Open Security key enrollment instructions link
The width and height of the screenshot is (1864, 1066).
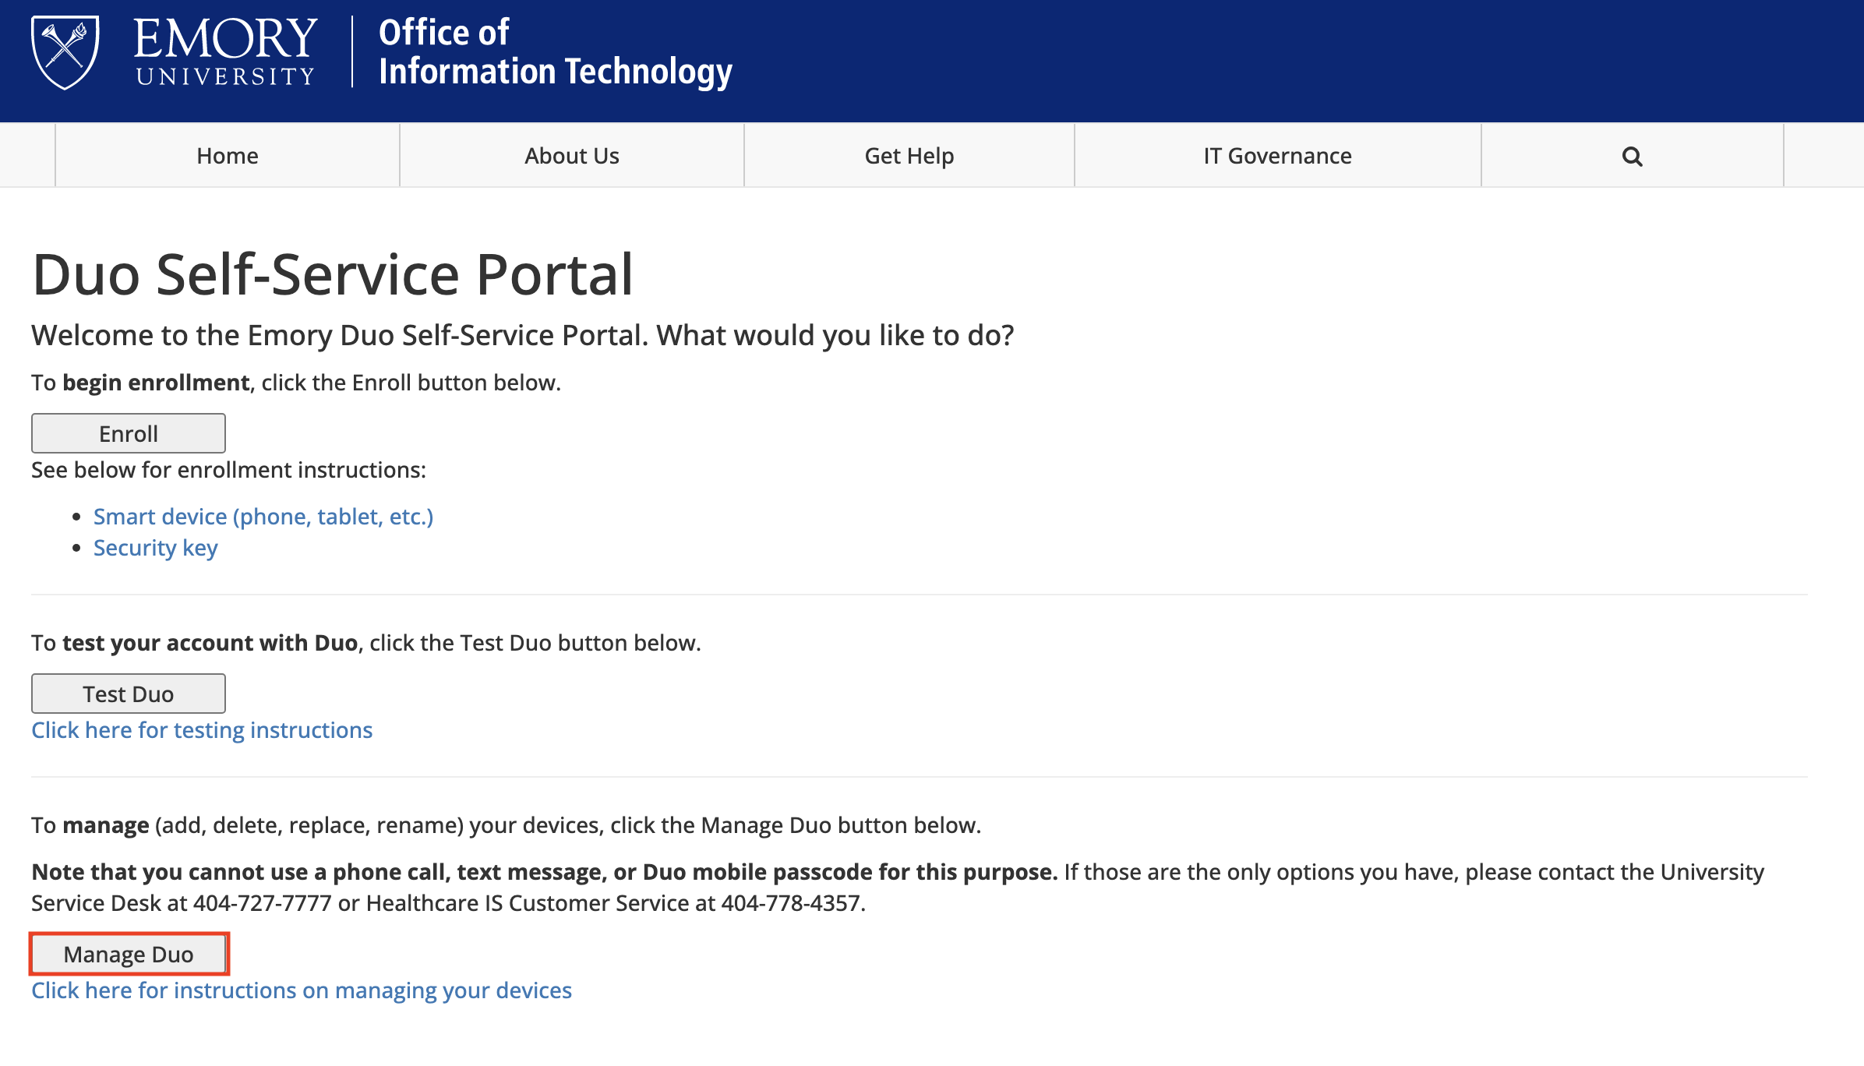(156, 548)
